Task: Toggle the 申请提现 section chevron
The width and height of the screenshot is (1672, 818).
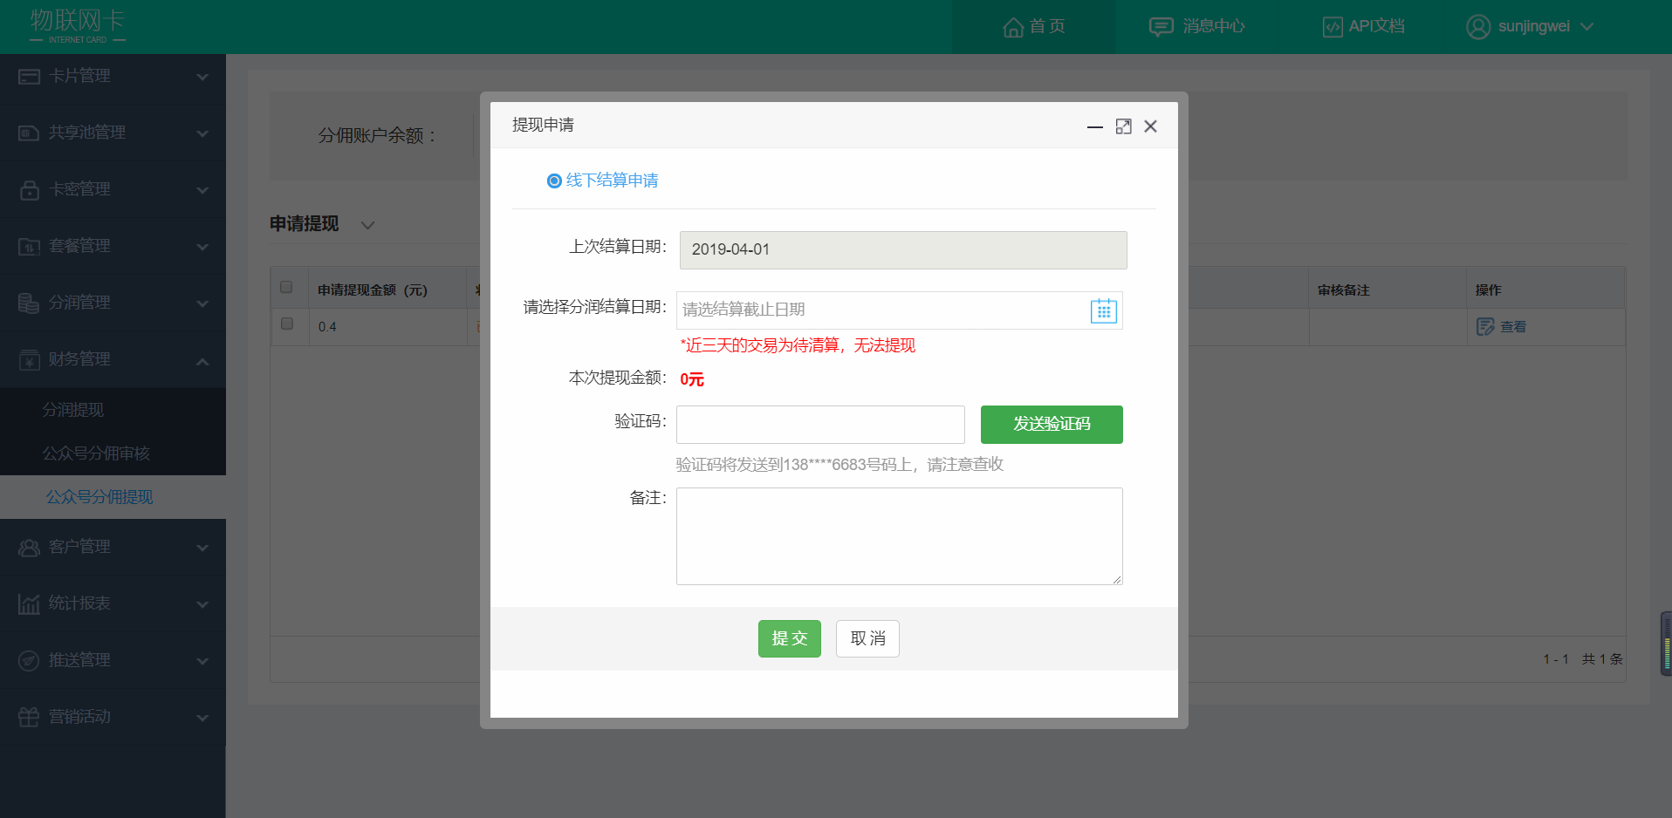Action: point(368,225)
